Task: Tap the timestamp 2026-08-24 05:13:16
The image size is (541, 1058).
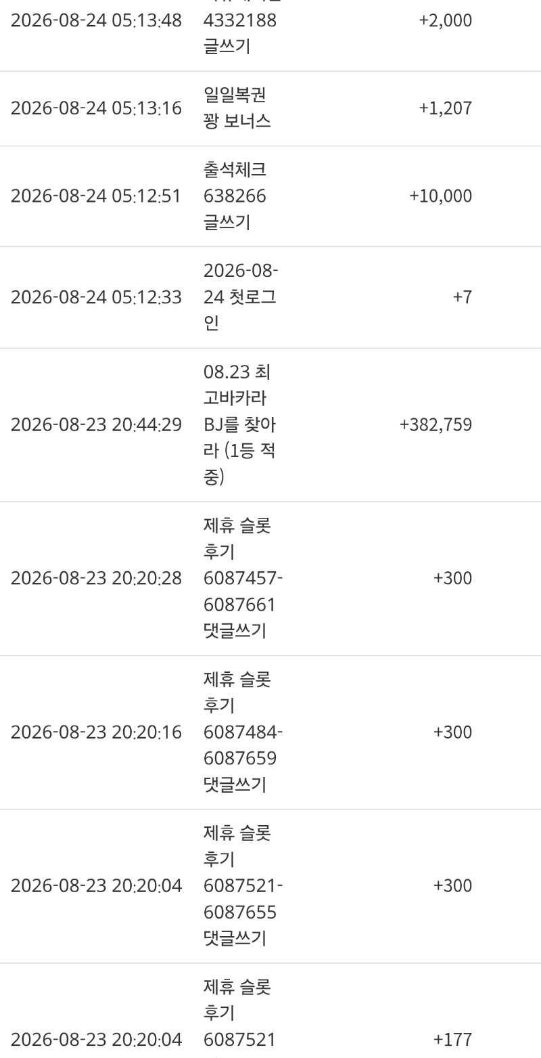Action: (96, 108)
